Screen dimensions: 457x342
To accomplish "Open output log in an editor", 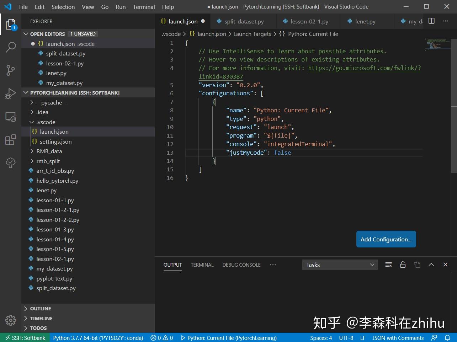I will [x=417, y=264].
